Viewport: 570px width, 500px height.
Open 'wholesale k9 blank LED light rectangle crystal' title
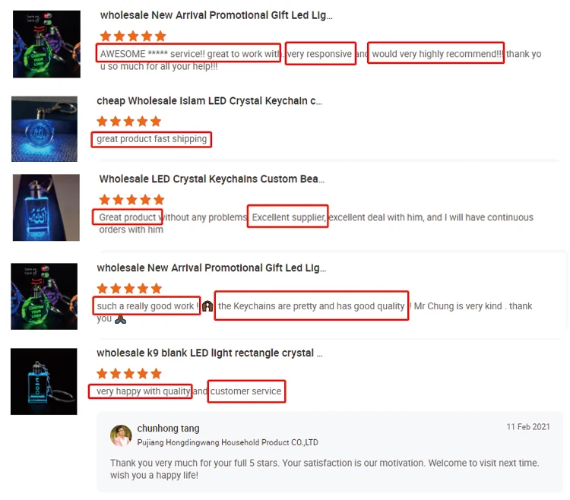(210, 353)
